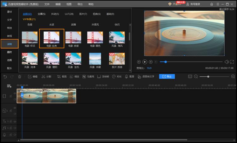Switch to 文字 text sidebar tab
This screenshot has width=237, height=143.
point(9,20)
